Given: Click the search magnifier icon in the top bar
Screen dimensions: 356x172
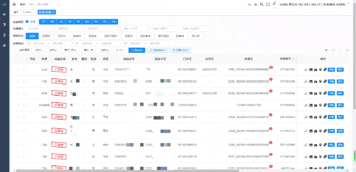Looking at the screenshot, I should pyautogui.click(x=261, y=4).
